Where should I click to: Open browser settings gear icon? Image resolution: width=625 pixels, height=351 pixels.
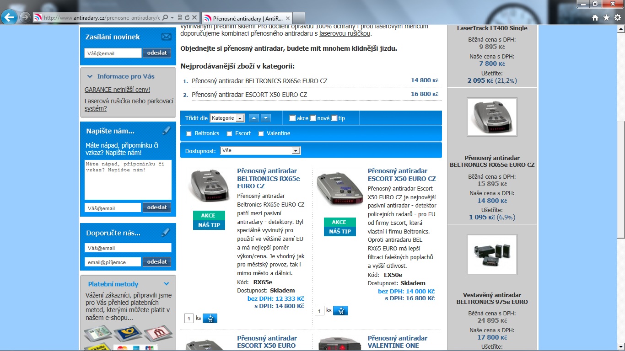[x=617, y=18]
